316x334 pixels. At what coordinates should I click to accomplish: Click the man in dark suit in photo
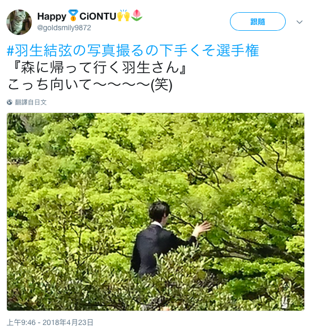point(158,241)
